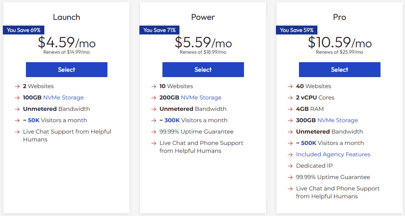Click the arrow icon beside 500K Visitors

pos(290,143)
